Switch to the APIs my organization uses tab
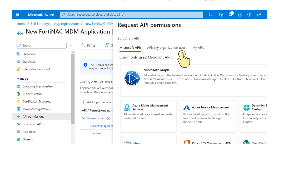The image size is (289, 170). 166,48
